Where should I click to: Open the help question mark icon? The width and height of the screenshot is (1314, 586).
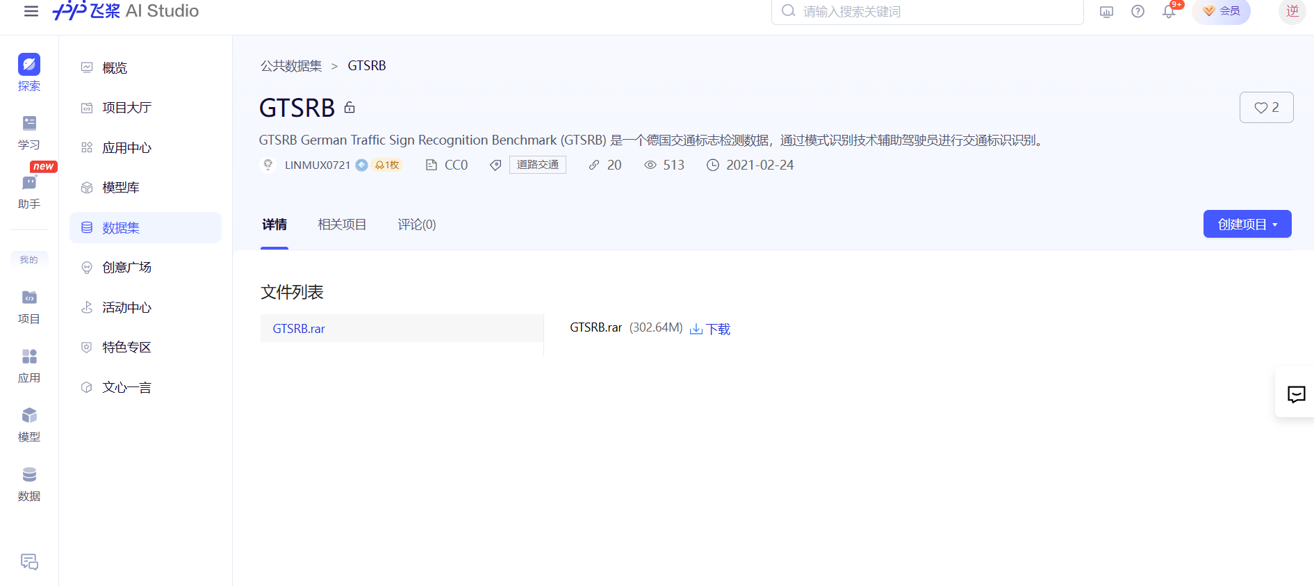1138,11
